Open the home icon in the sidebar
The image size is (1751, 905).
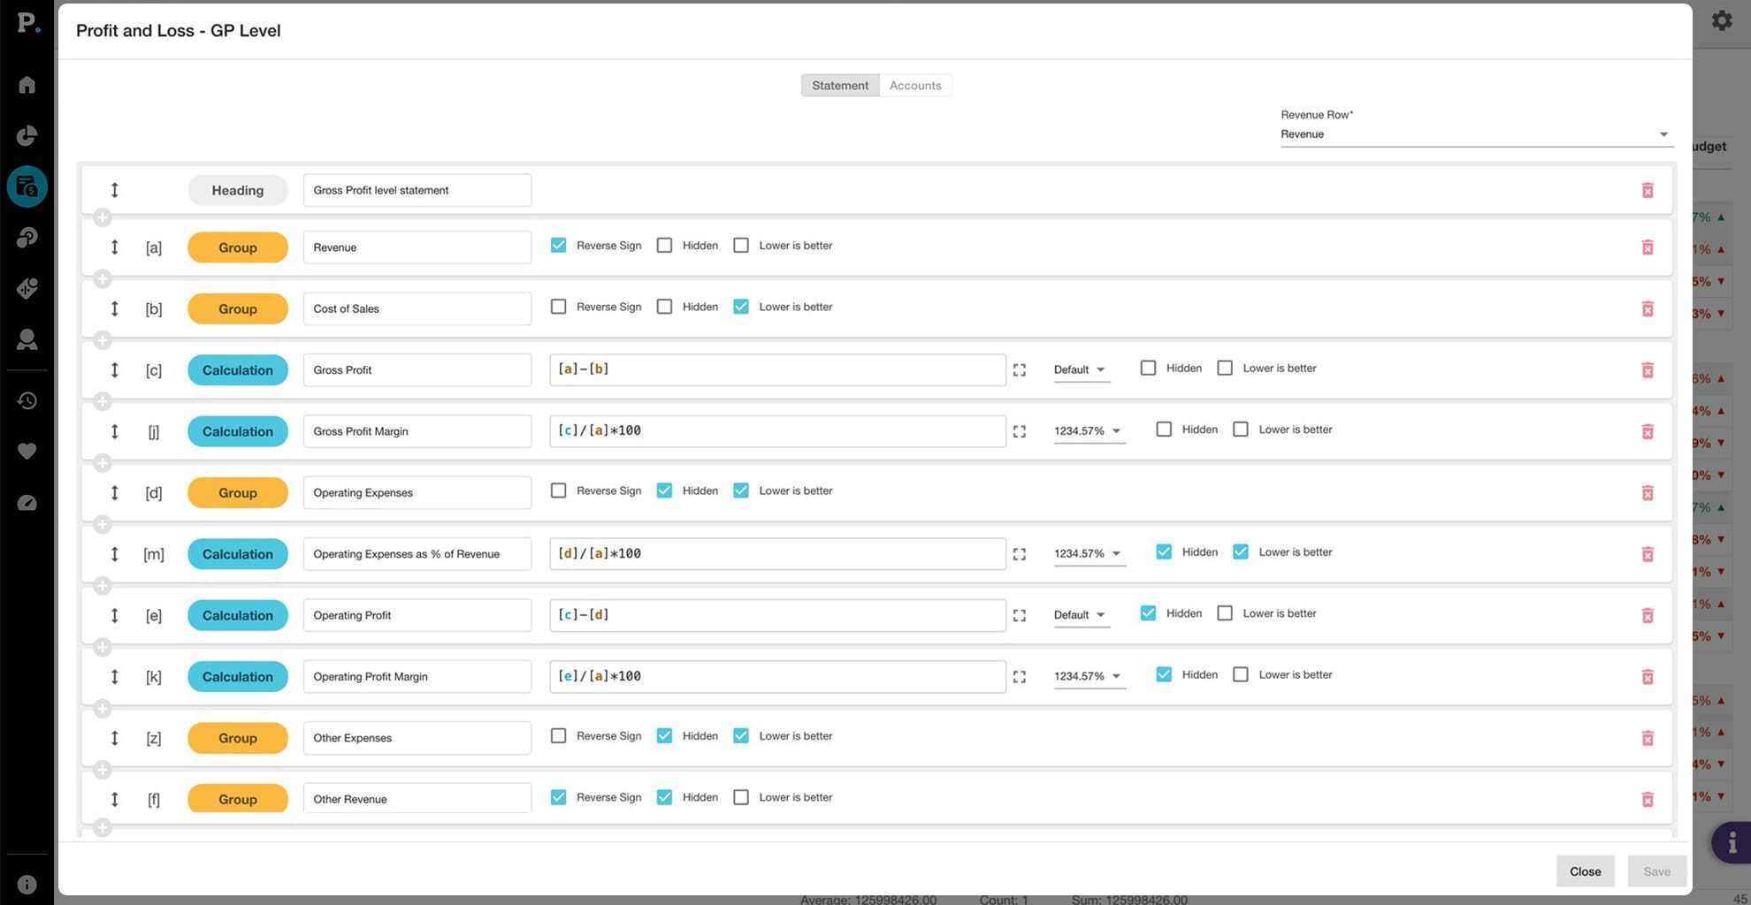[27, 85]
